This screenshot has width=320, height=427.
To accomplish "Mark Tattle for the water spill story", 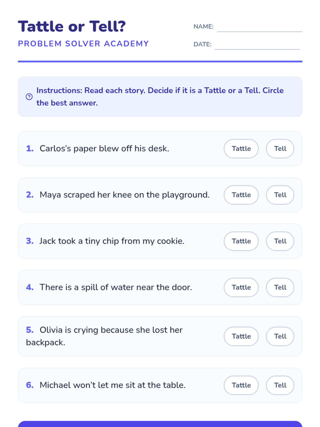I will [241, 287].
